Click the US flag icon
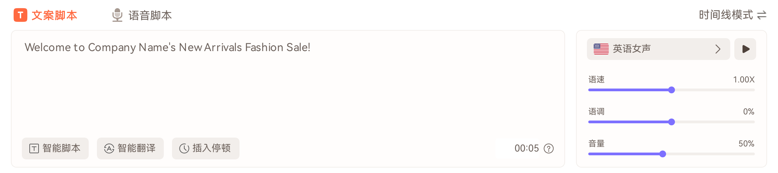This screenshot has width=778, height=173. click(601, 49)
